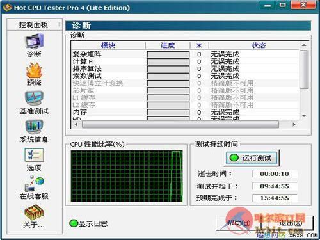
Task: Click the CPU 性能比率 graph
Action: coord(127,176)
